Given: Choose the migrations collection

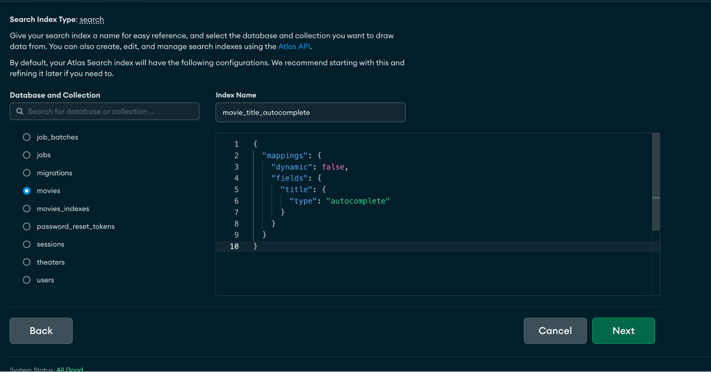Looking at the screenshot, I should 27,173.
